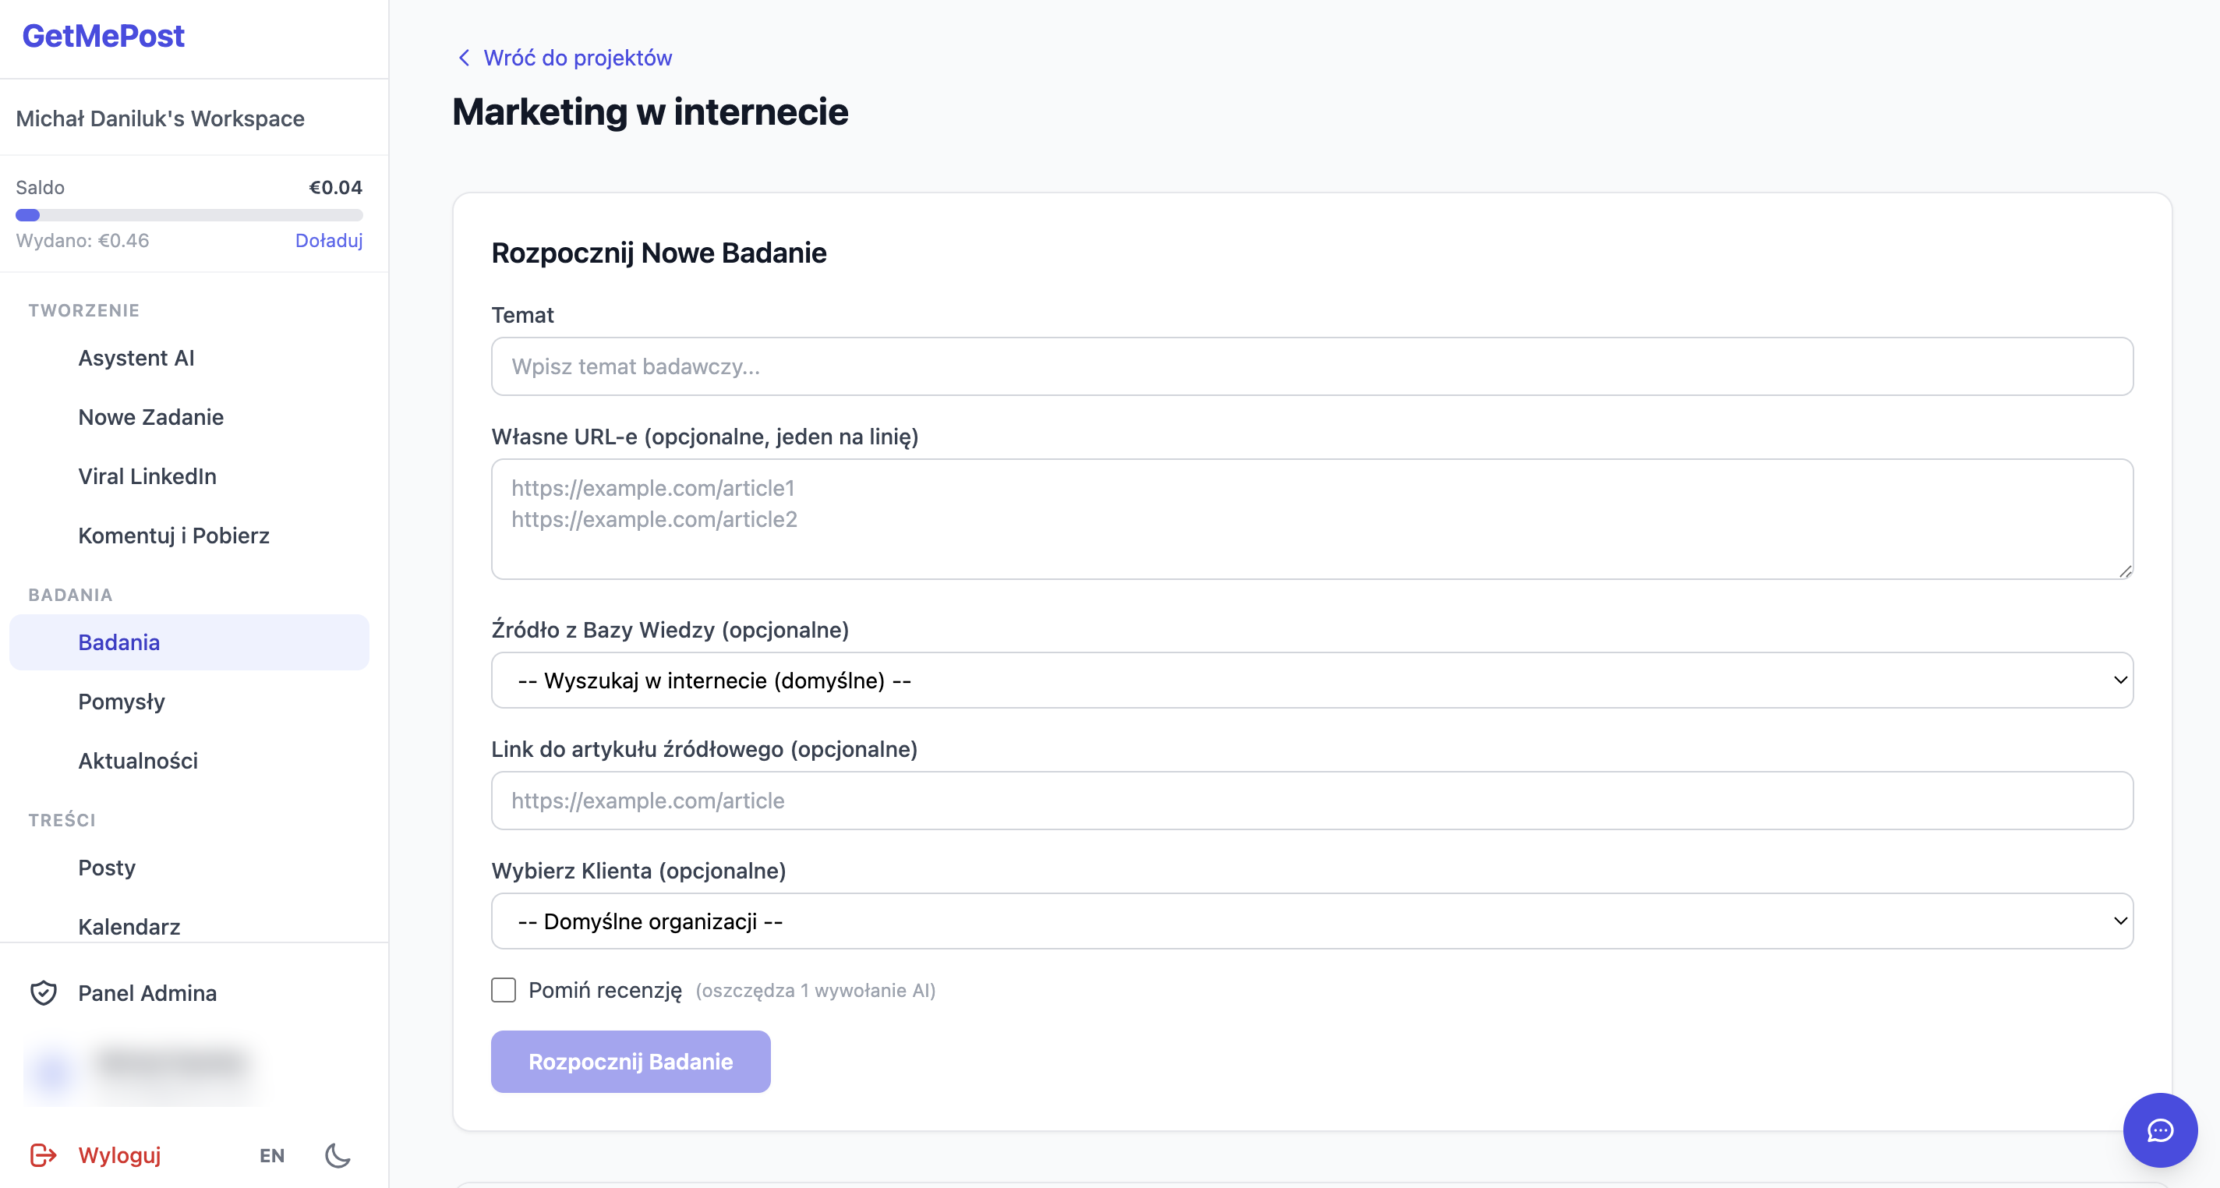Open the Wybierz Klienta dropdown
The height and width of the screenshot is (1188, 2220).
click(x=1311, y=921)
